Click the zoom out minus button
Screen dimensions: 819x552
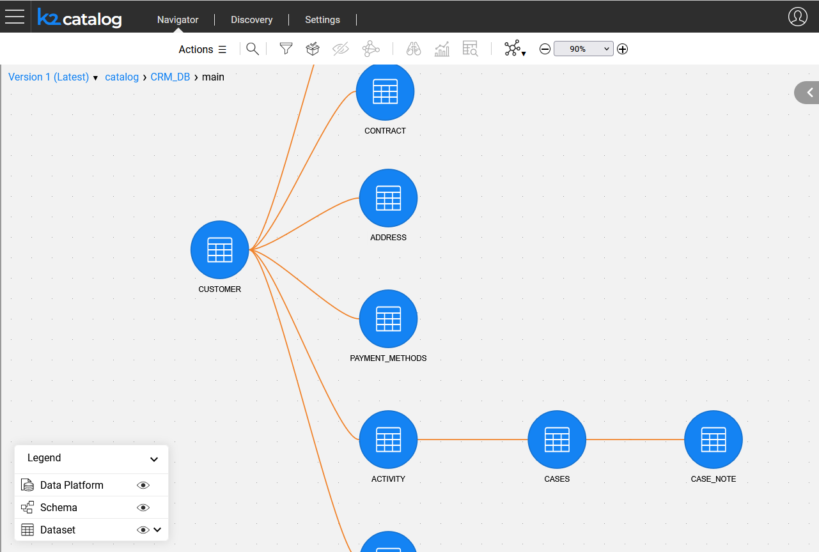545,49
